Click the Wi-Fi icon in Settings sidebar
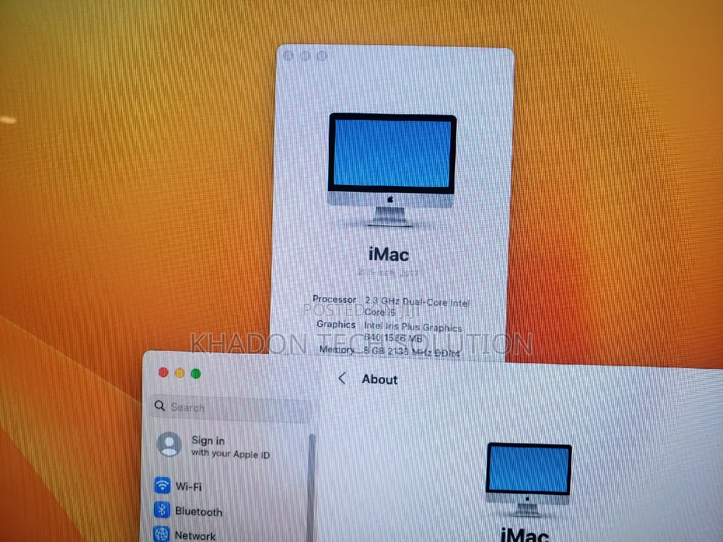This screenshot has width=723, height=542. [x=162, y=485]
